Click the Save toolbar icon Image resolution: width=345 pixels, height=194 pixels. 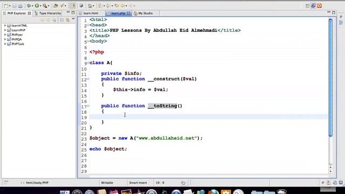coord(15,6)
